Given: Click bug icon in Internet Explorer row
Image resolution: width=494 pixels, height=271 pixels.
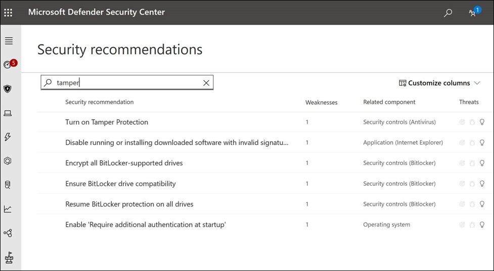Looking at the screenshot, I should (x=472, y=142).
